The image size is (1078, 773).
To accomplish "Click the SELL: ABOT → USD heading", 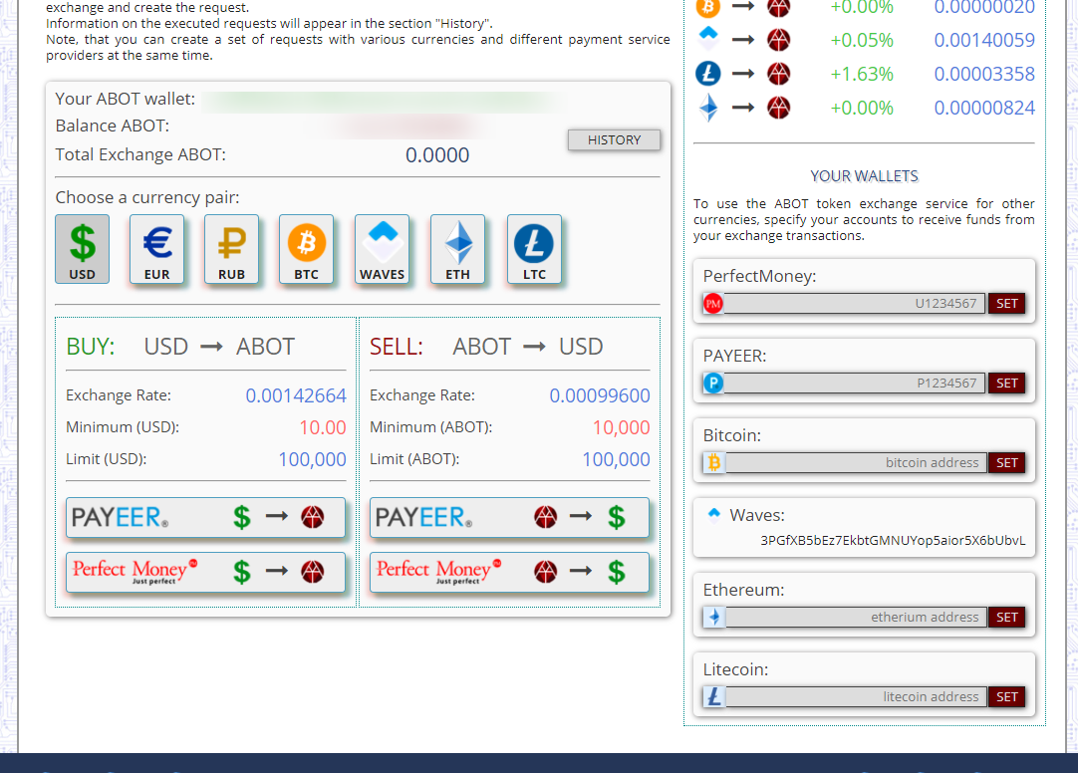I will pos(486,347).
